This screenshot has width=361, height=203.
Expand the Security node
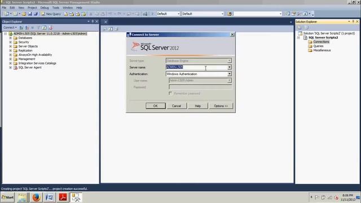[10, 42]
